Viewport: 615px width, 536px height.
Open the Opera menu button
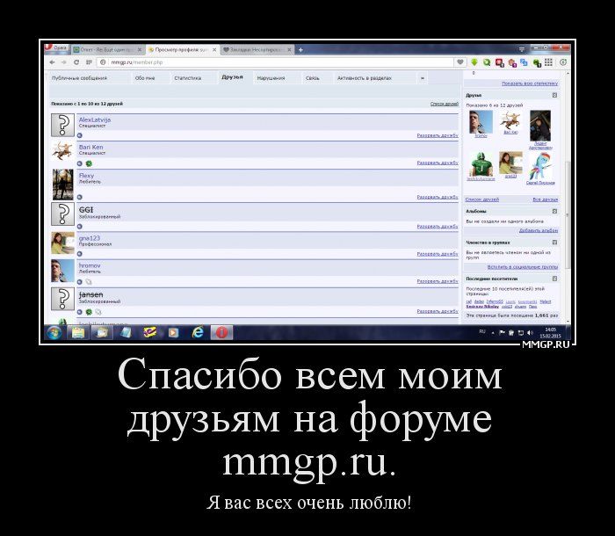56,47
